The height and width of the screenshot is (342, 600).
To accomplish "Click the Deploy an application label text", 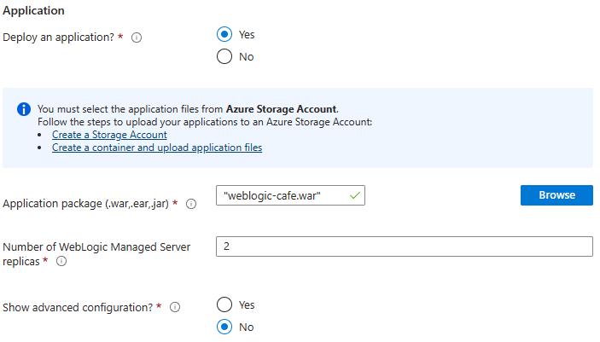I will (x=58, y=38).
